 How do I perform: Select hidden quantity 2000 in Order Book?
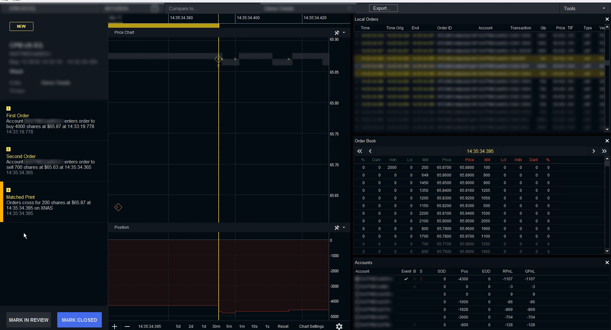point(392,168)
